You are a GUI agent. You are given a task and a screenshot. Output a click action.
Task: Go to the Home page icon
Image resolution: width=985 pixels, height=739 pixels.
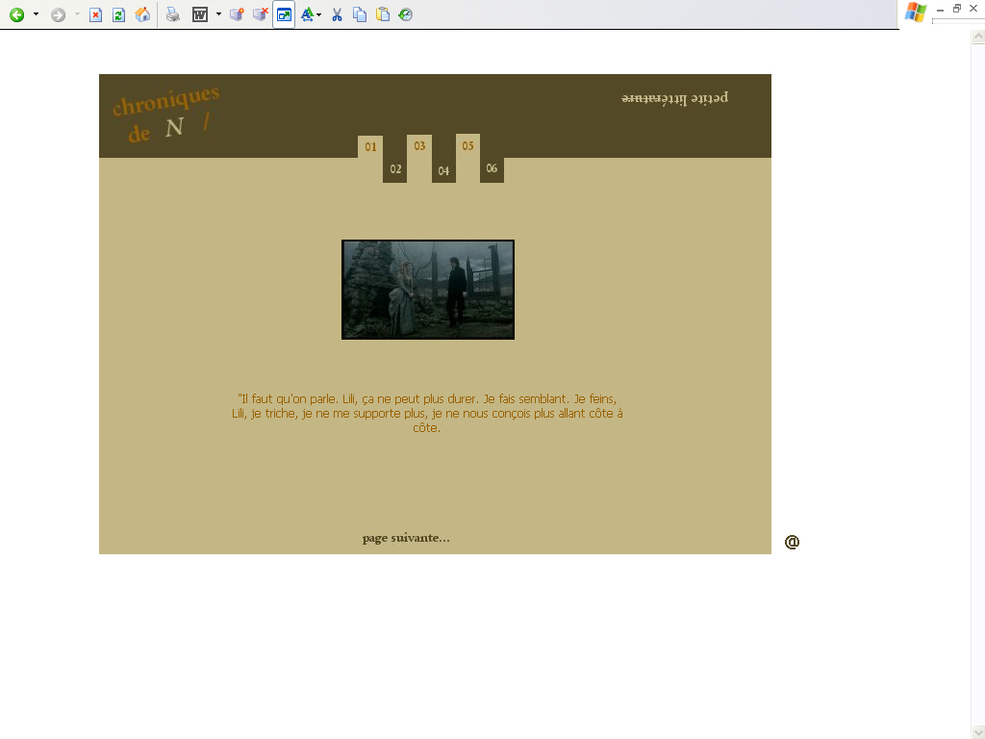(x=142, y=14)
